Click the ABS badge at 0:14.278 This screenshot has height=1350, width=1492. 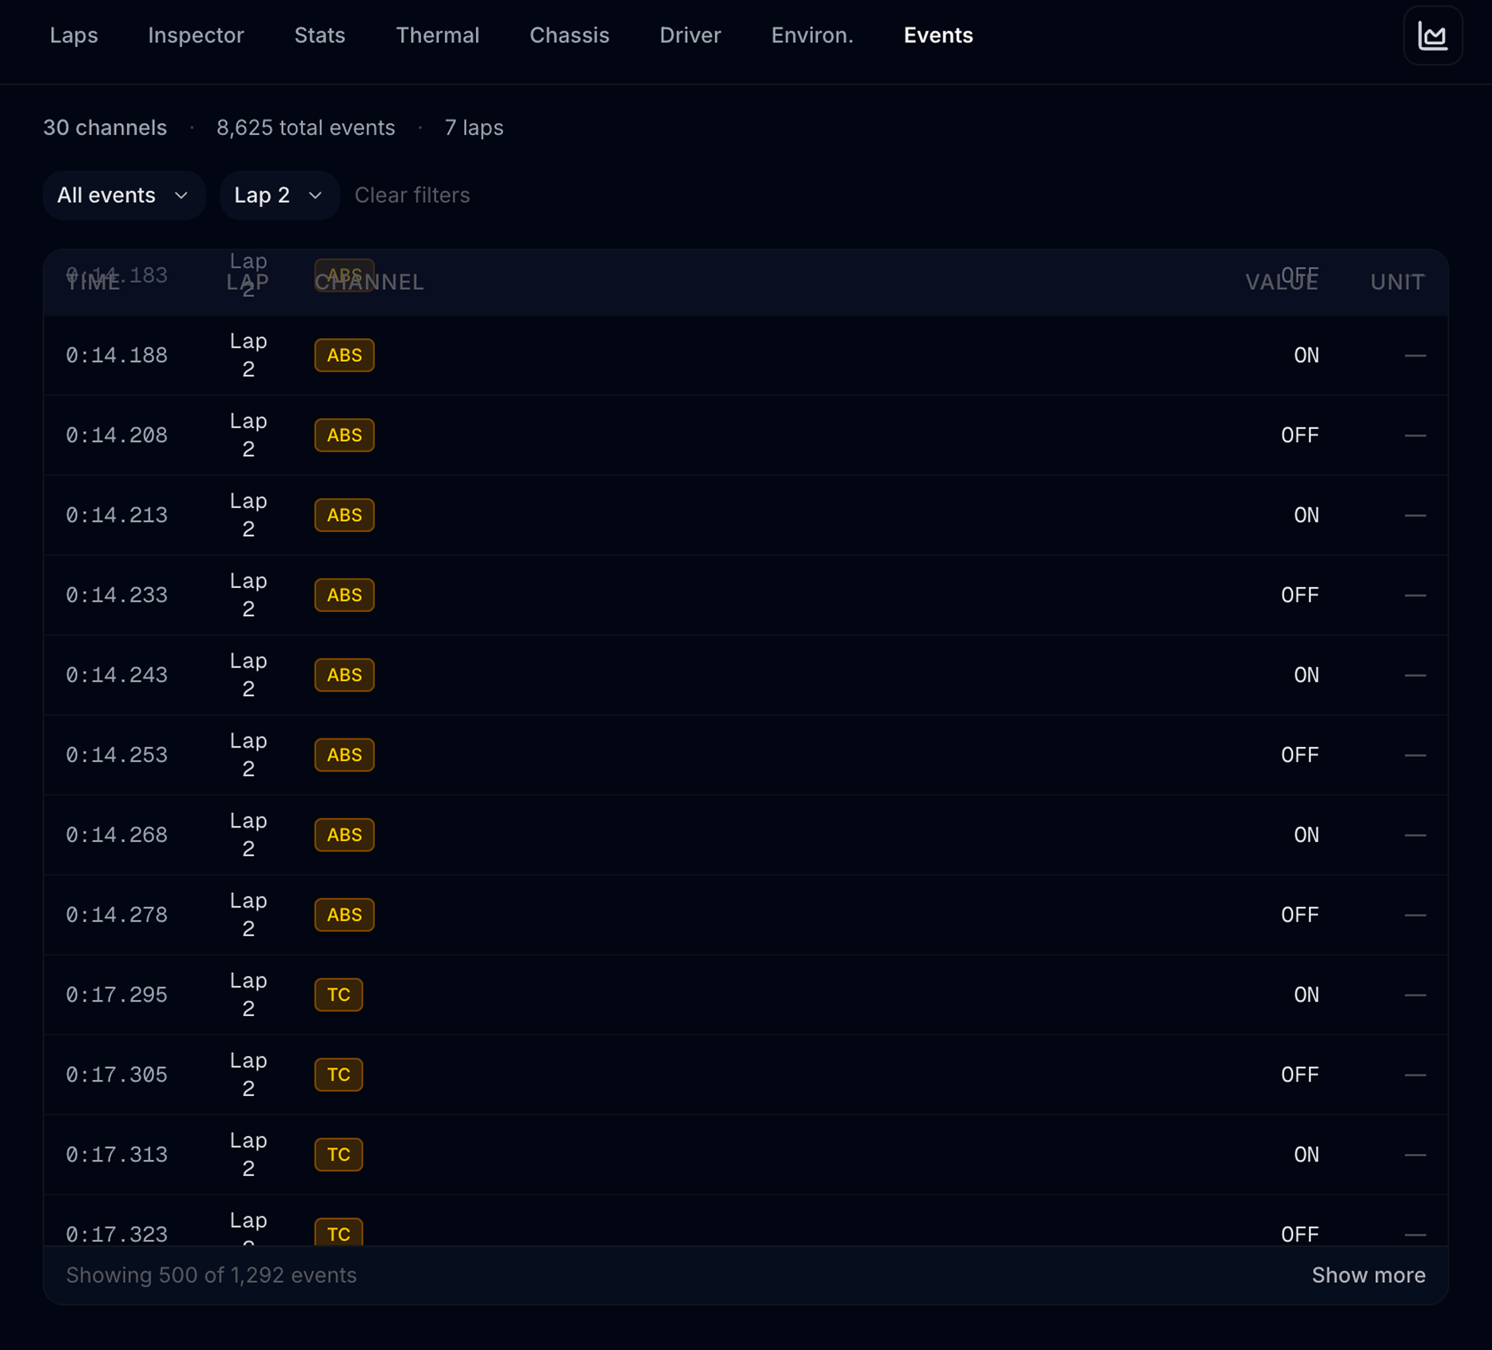tap(344, 915)
